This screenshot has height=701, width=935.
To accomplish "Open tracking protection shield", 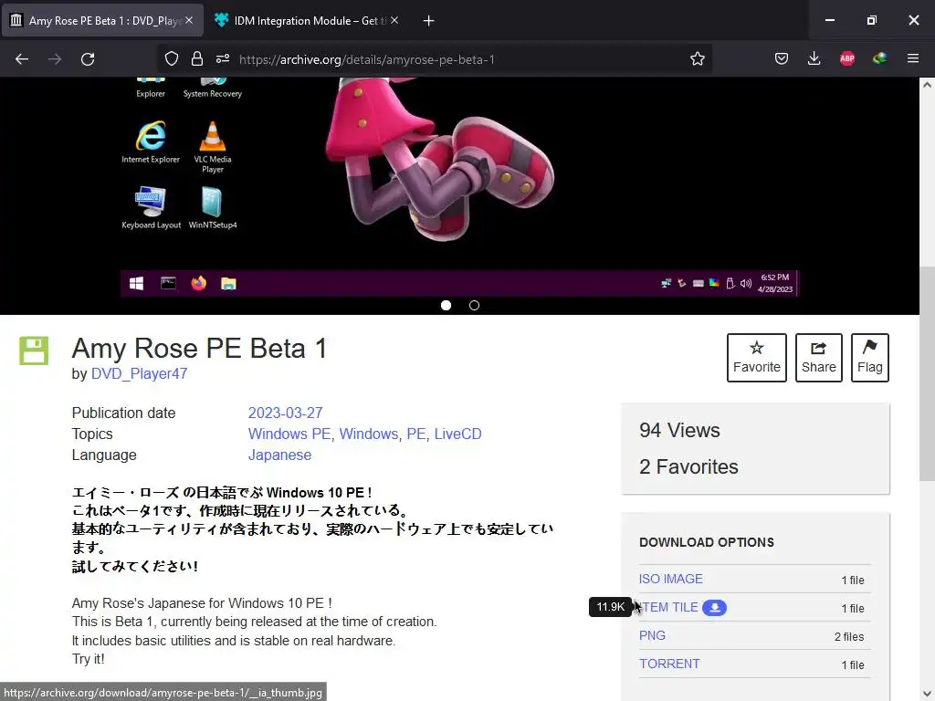I will [x=172, y=59].
